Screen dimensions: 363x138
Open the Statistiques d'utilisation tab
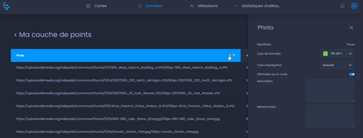257,6
